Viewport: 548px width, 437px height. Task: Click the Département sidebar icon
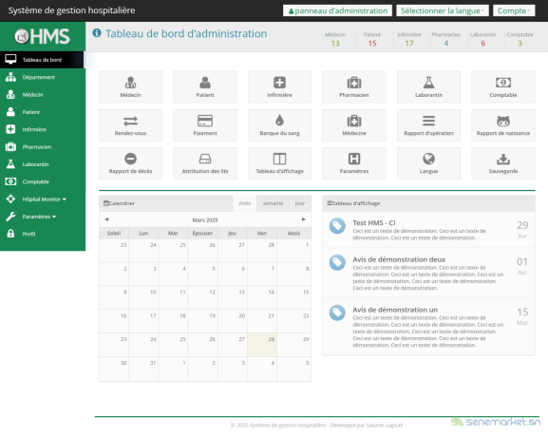[x=10, y=77]
